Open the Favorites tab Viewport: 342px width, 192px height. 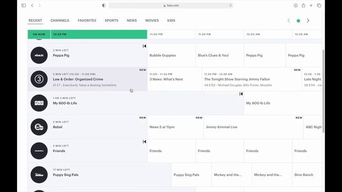pos(87,20)
